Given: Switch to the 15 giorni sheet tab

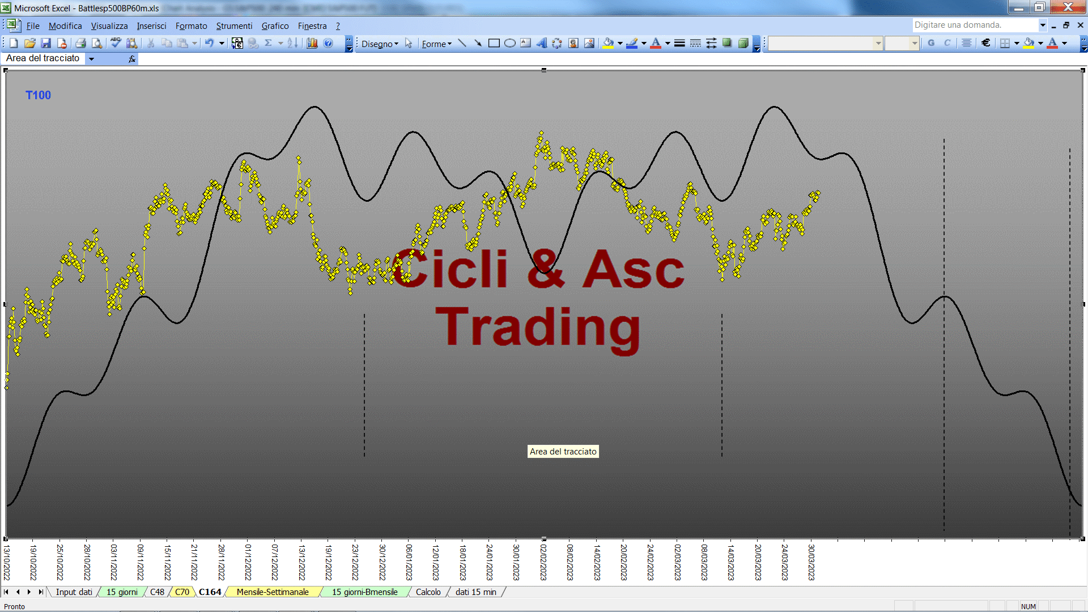Looking at the screenshot, I should pos(122,592).
